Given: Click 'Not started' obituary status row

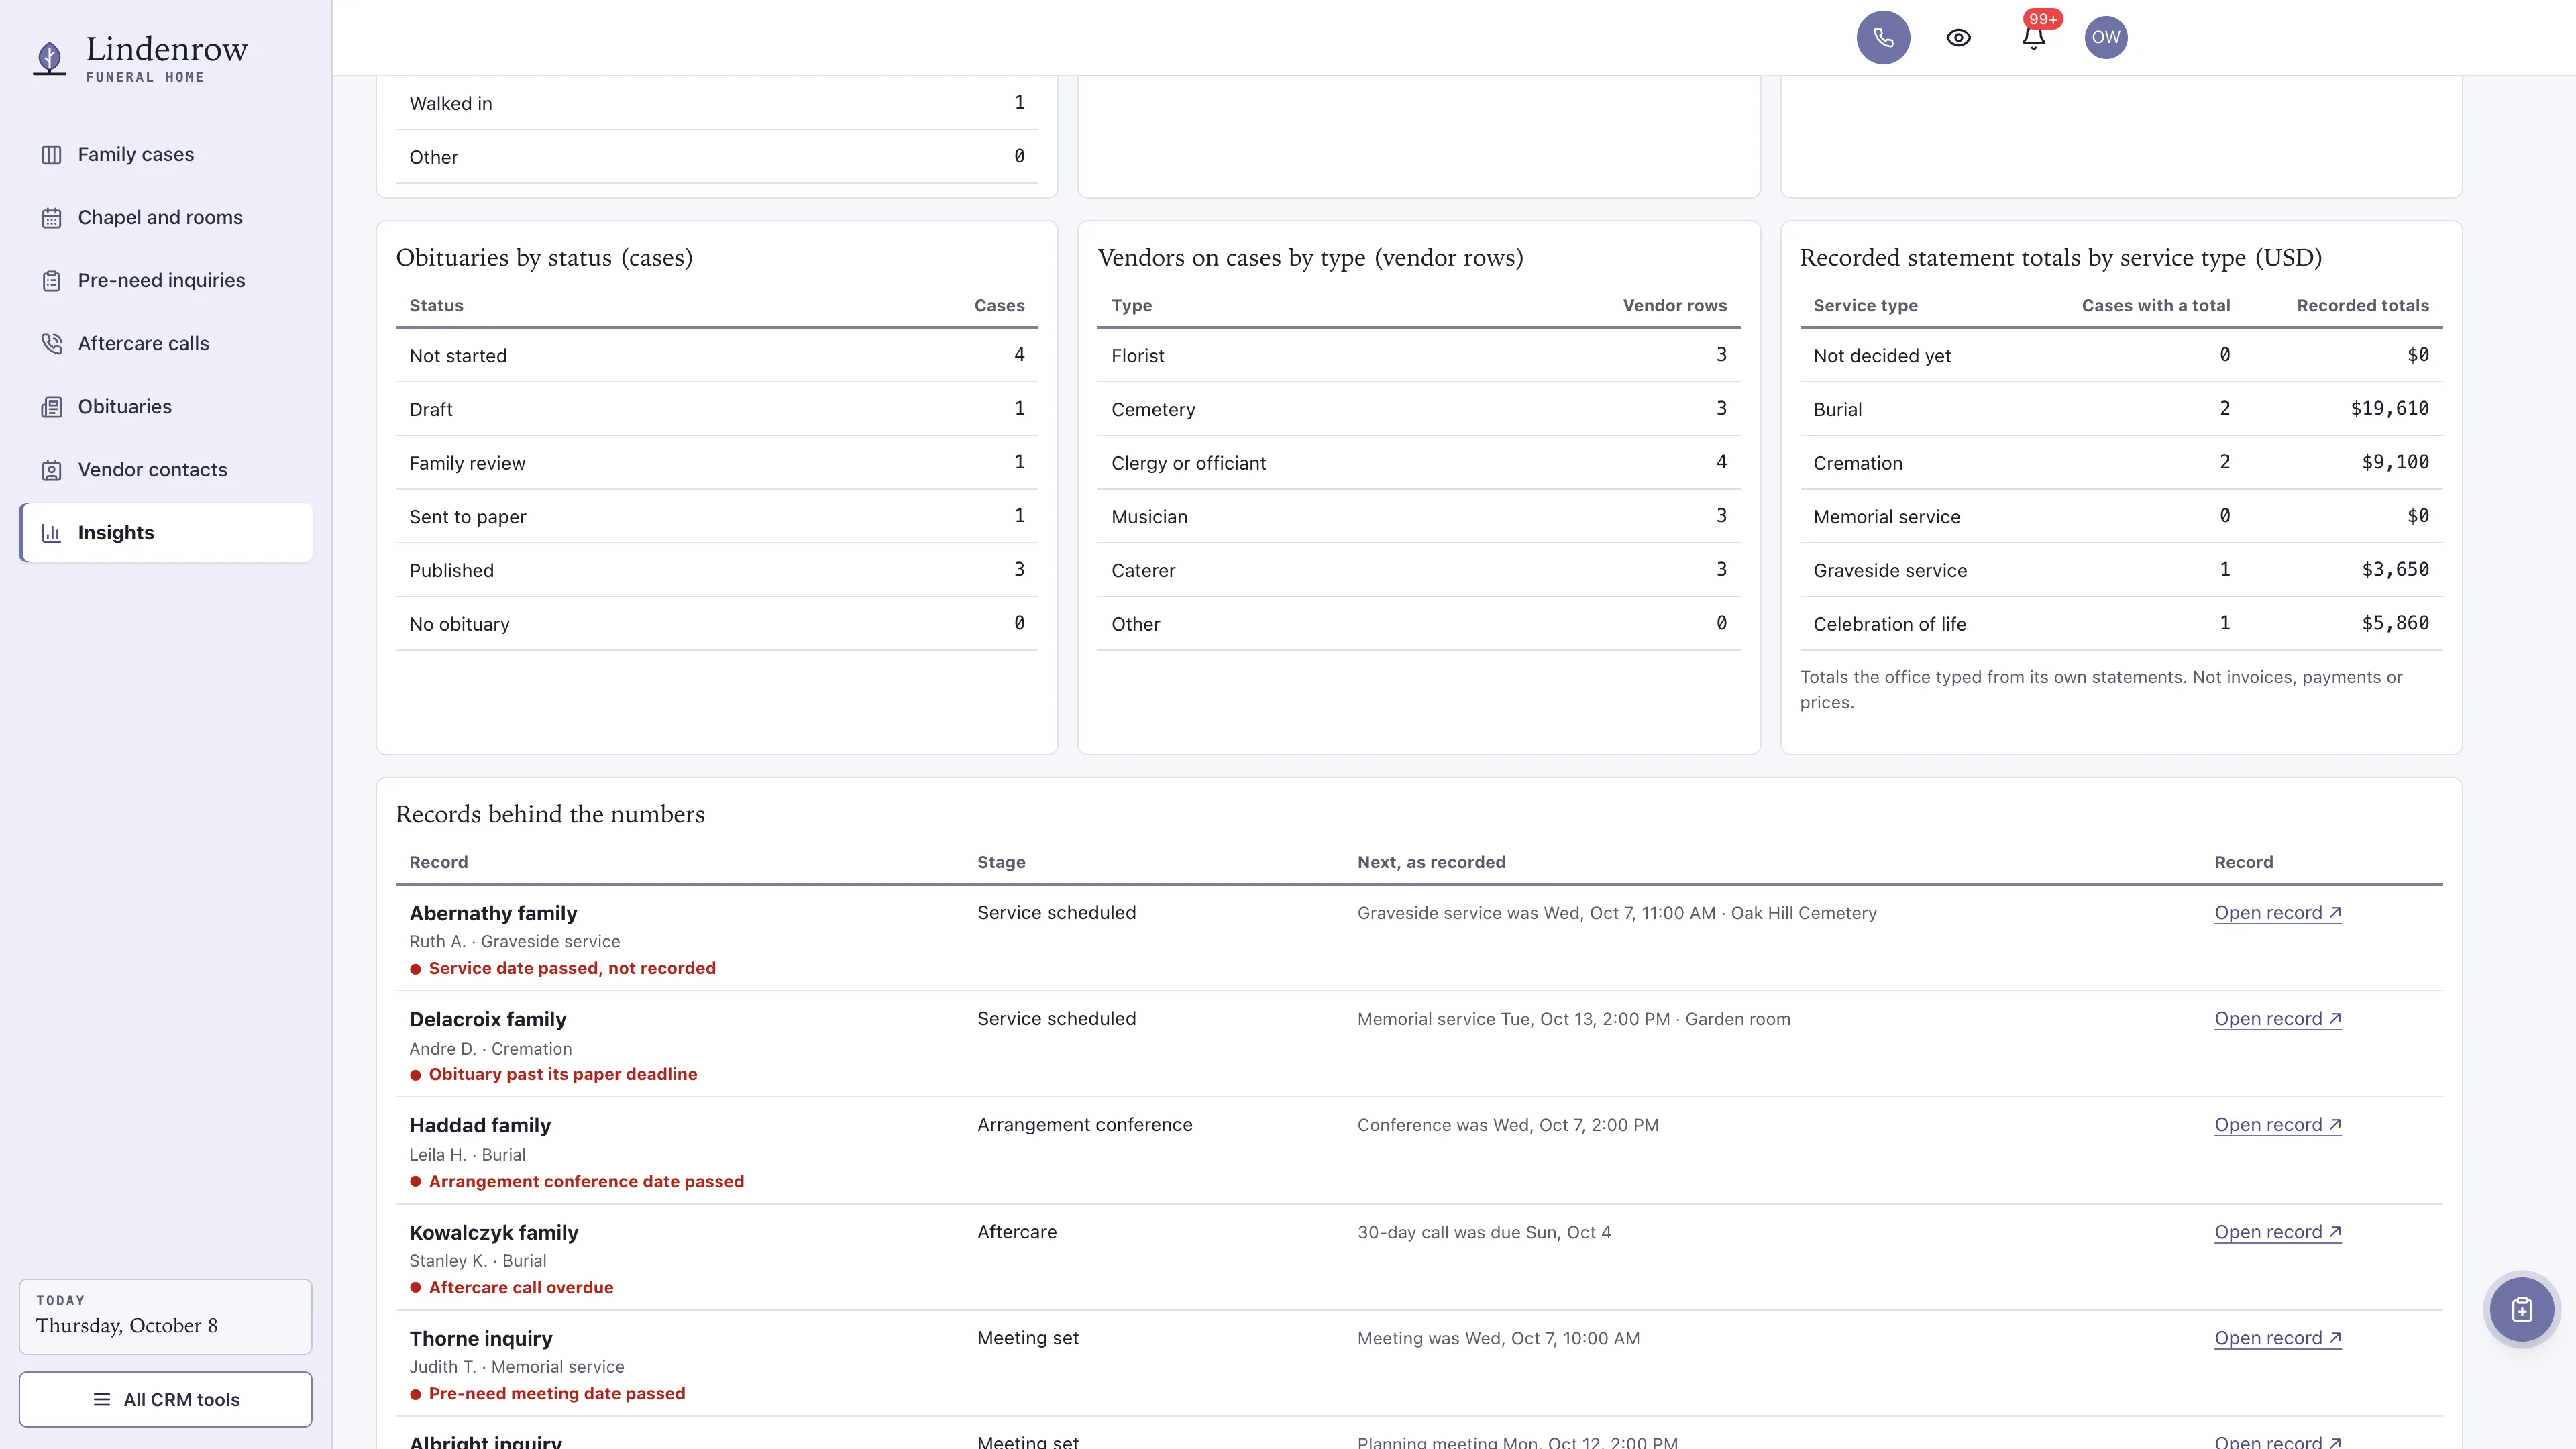Looking at the screenshot, I should coord(716,355).
